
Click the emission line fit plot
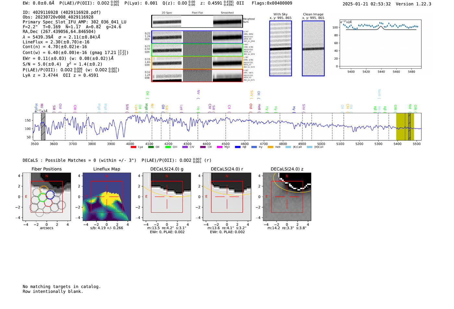point(380,44)
